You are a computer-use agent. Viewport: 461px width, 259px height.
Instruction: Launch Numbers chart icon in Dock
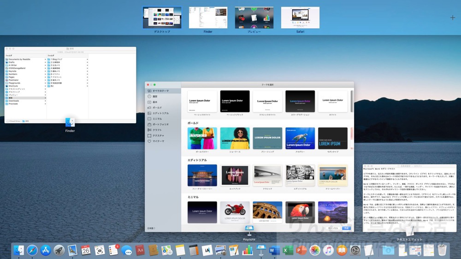click(x=248, y=250)
